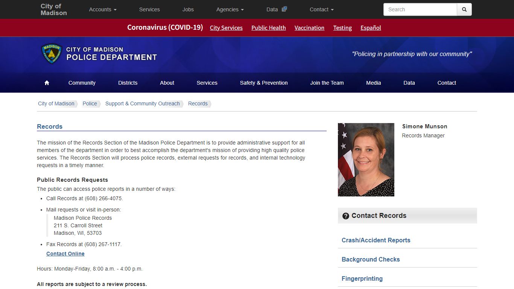Go to police home via house icon
This screenshot has height=289, width=514.
click(x=47, y=83)
